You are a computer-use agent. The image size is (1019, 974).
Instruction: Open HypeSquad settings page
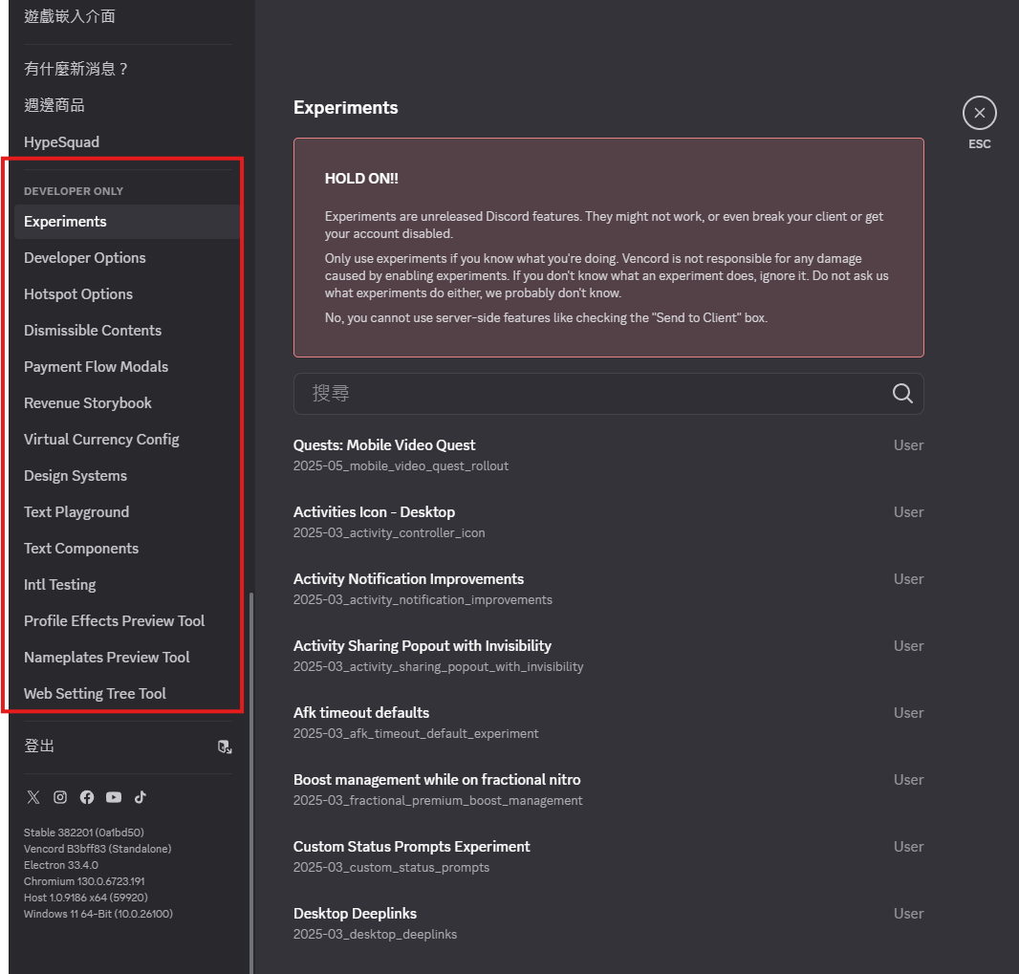point(127,142)
